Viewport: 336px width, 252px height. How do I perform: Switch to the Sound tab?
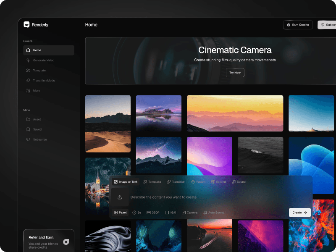click(239, 182)
